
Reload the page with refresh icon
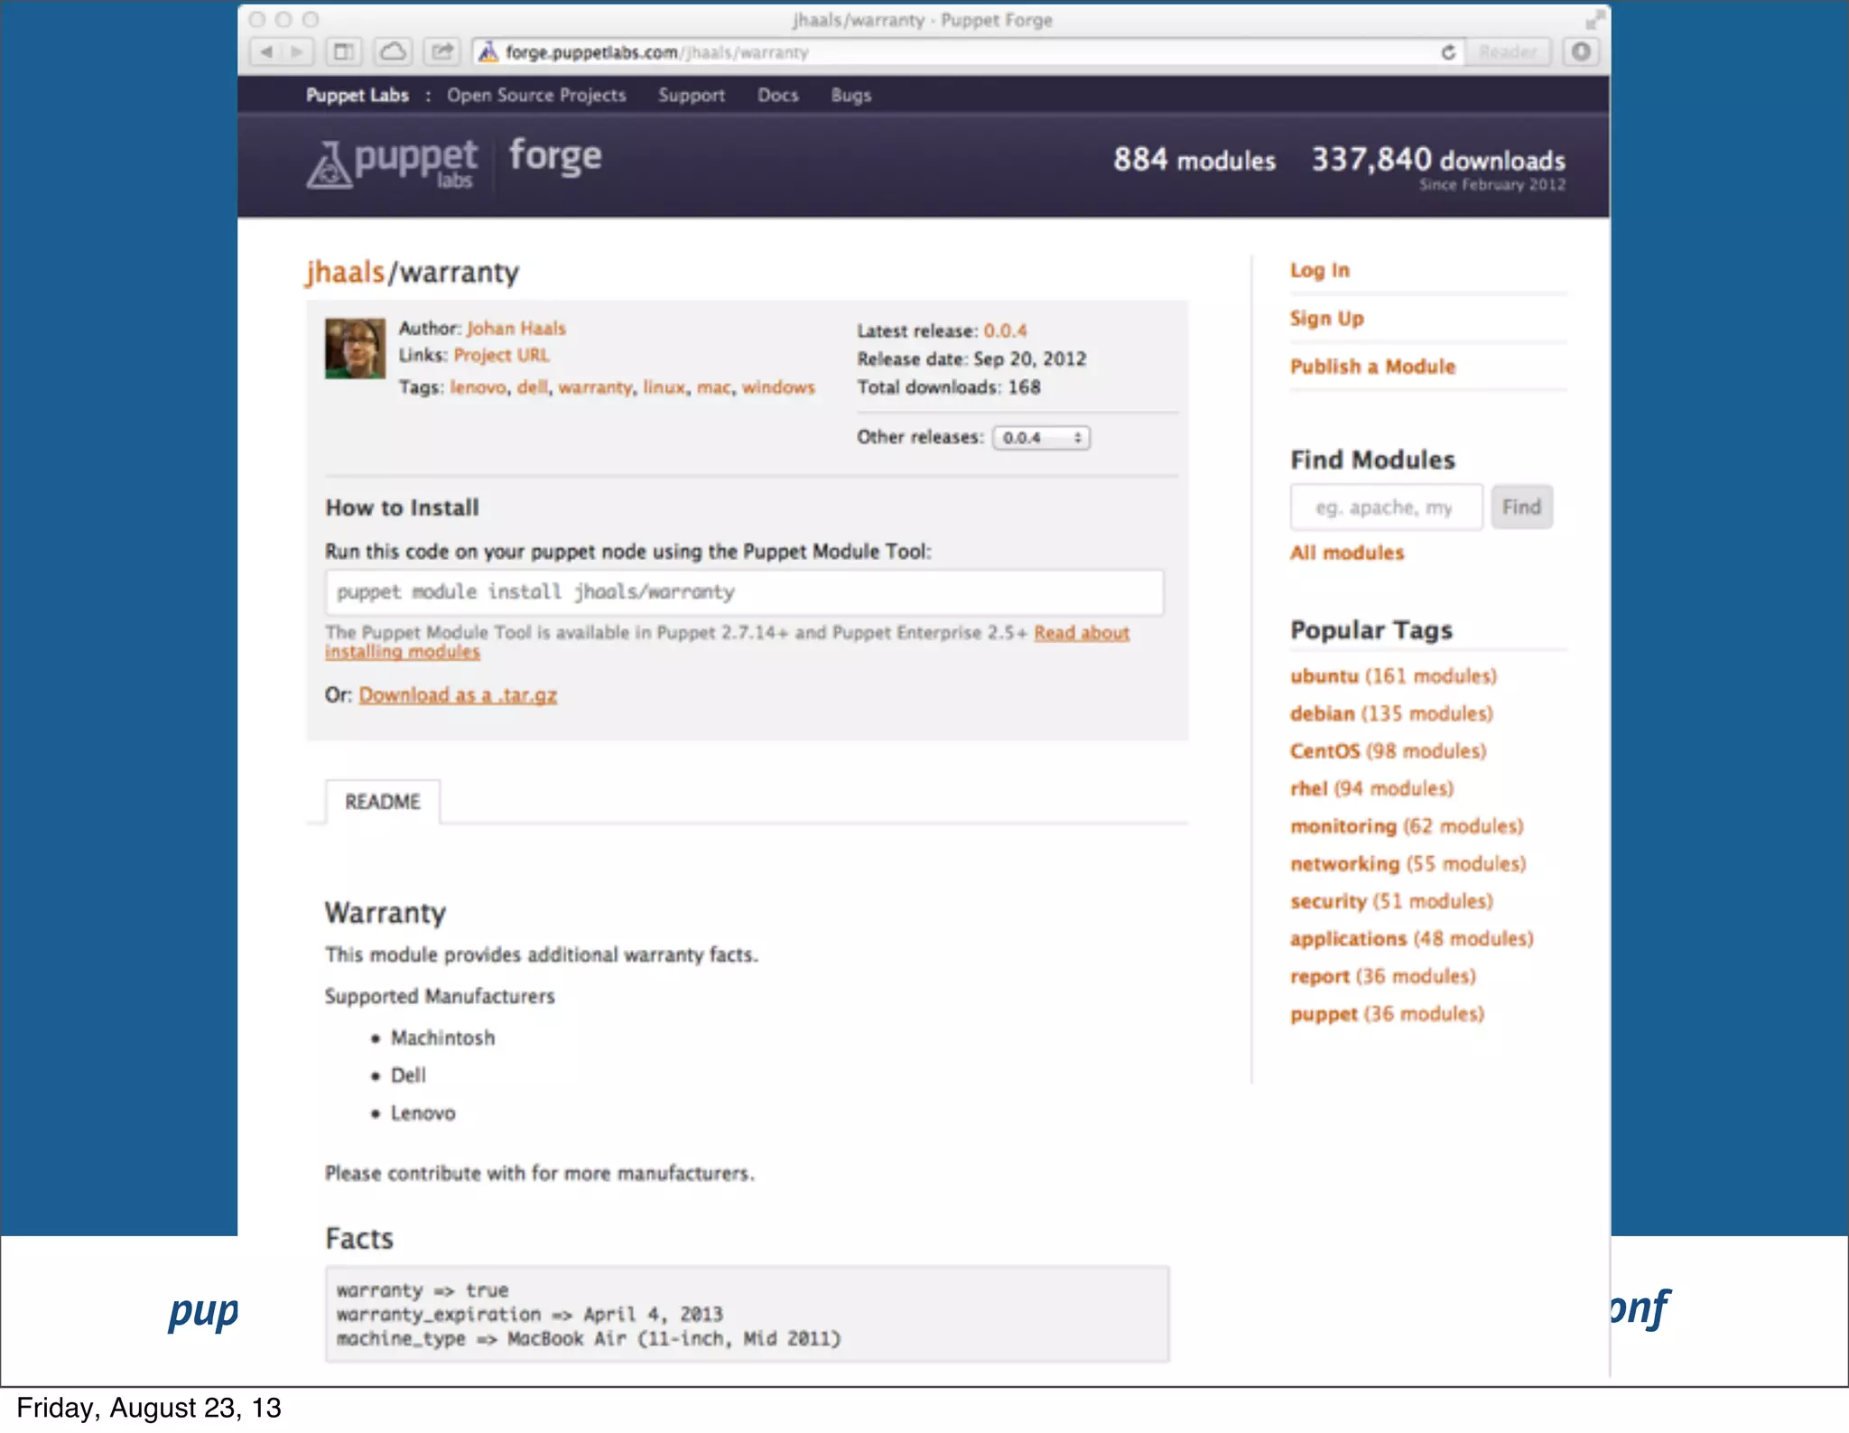pyautogui.click(x=1448, y=52)
